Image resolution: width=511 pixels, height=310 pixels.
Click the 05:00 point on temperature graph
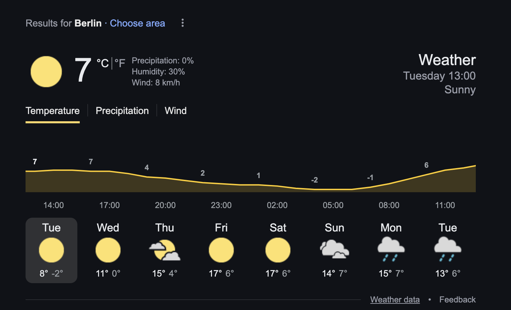[333, 189]
